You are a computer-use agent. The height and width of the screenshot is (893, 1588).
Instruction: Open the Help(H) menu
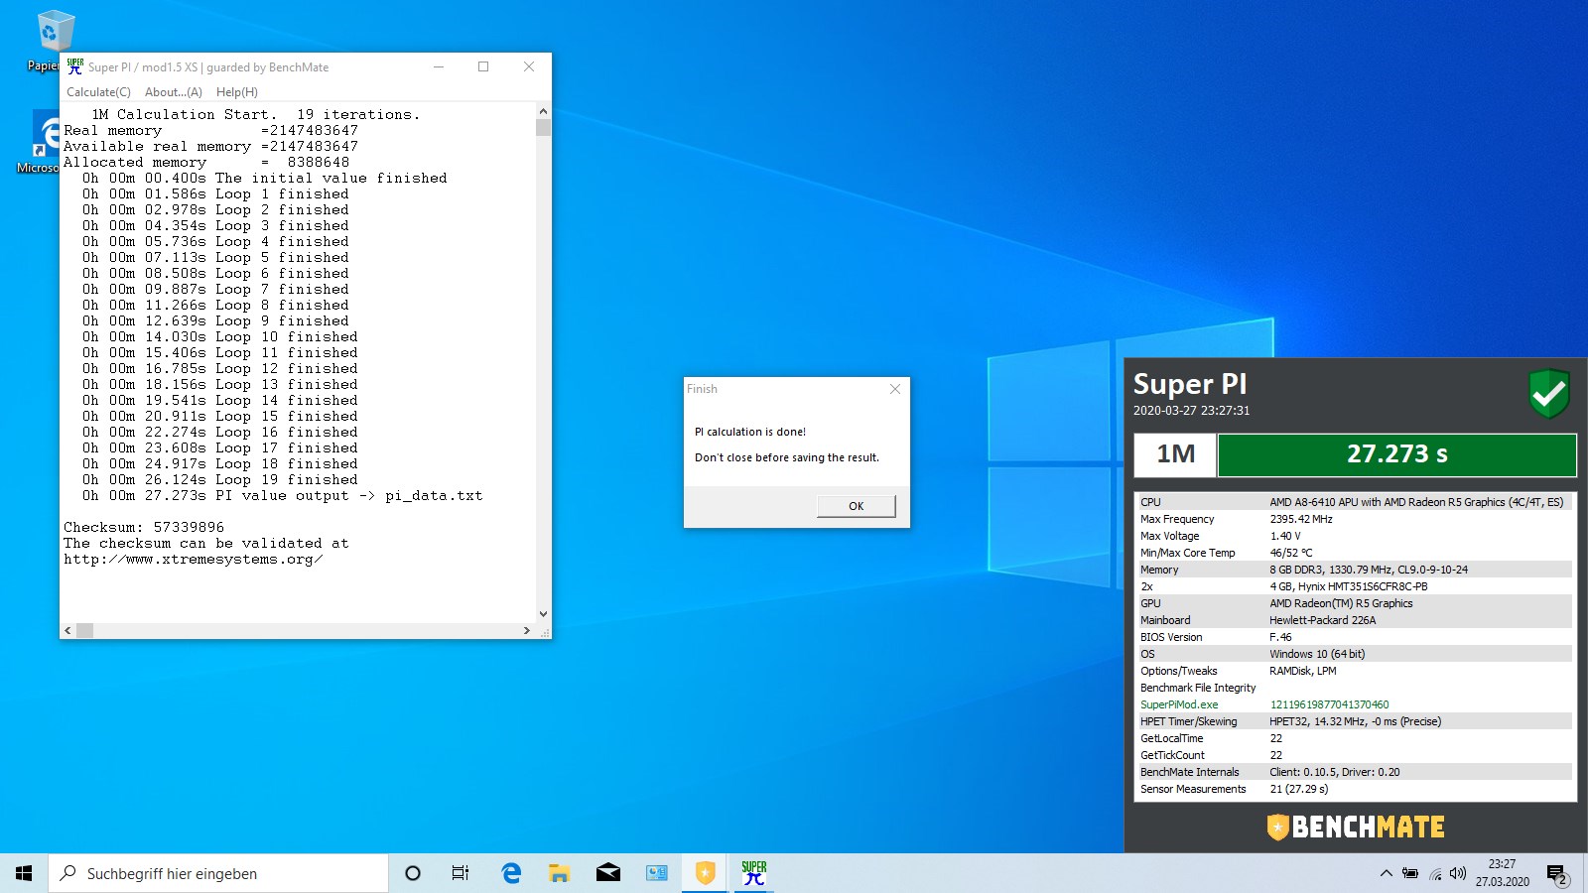(237, 92)
